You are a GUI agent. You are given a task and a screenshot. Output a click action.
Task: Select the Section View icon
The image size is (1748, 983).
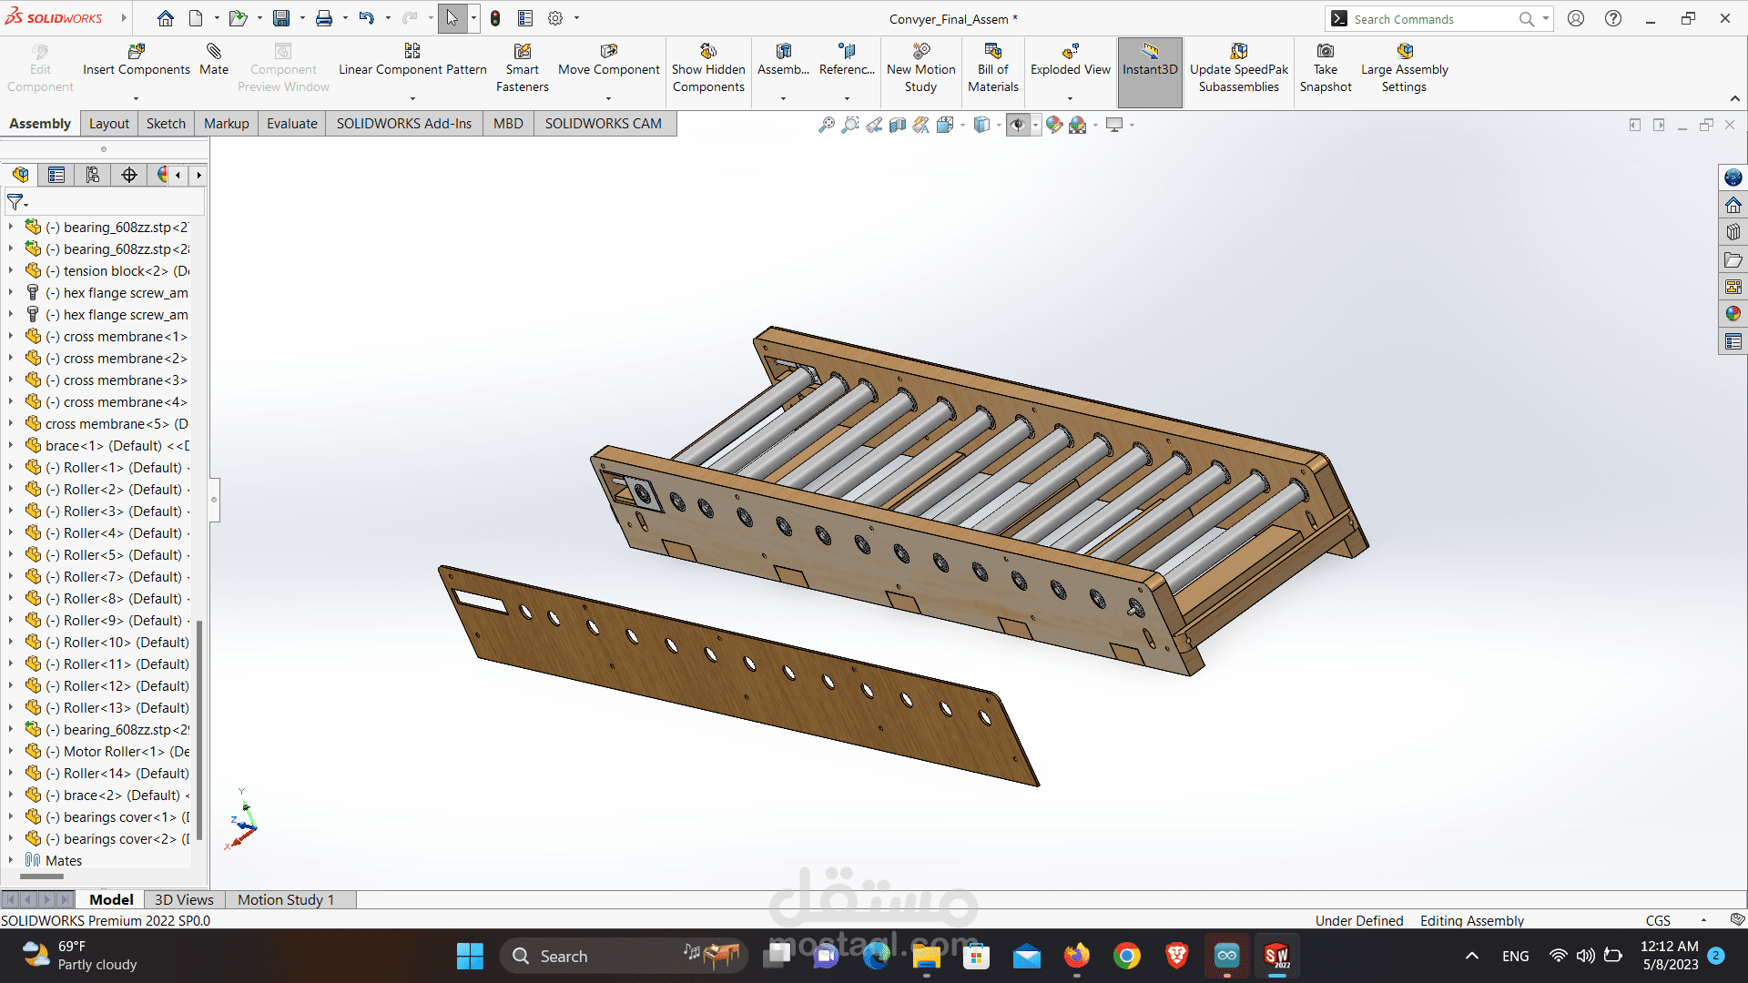[x=898, y=125]
